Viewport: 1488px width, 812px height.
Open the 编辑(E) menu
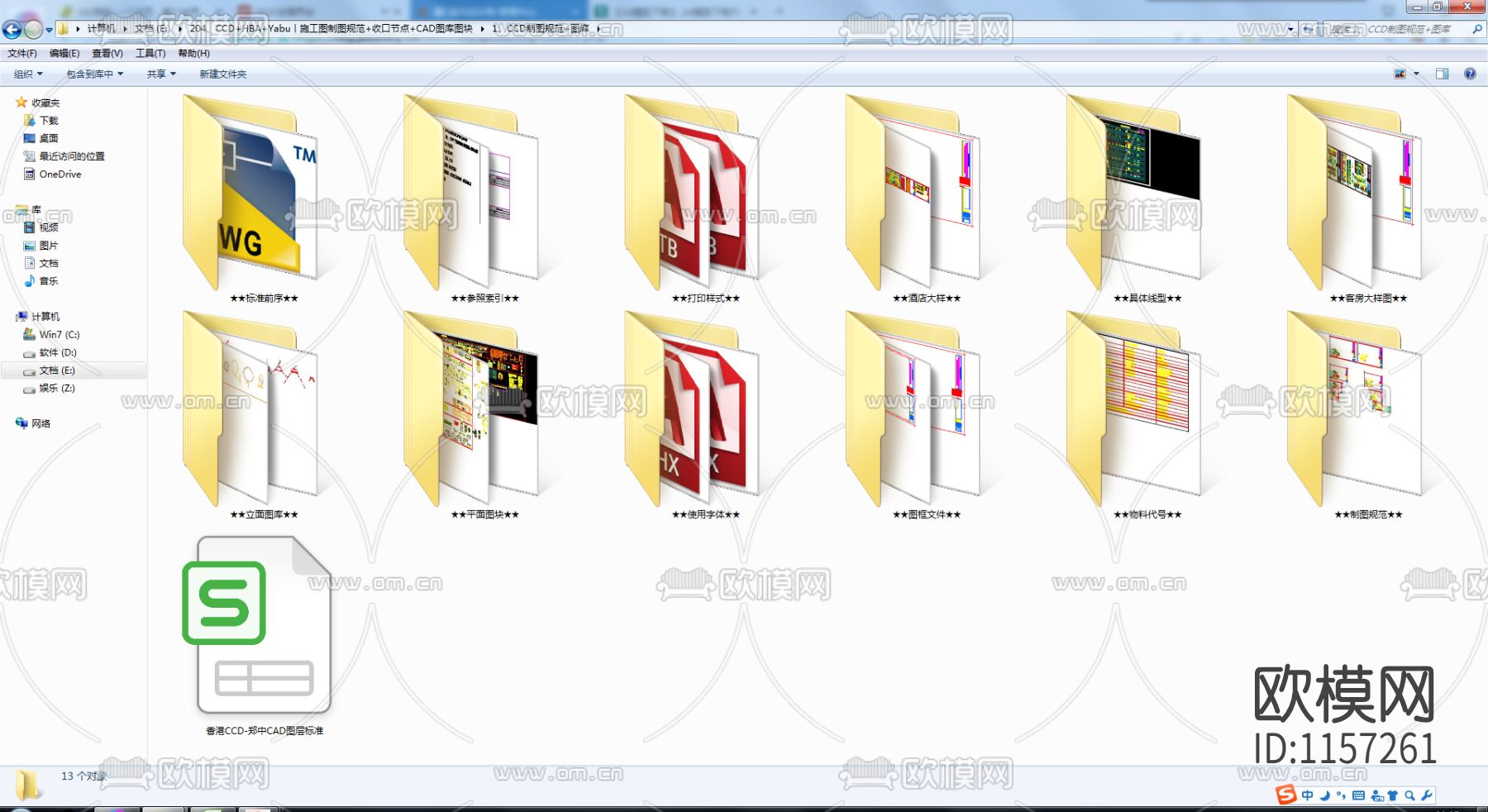[x=64, y=53]
